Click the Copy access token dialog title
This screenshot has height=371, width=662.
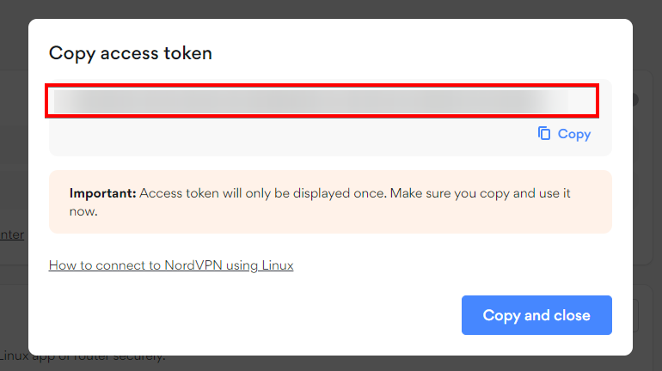point(131,53)
